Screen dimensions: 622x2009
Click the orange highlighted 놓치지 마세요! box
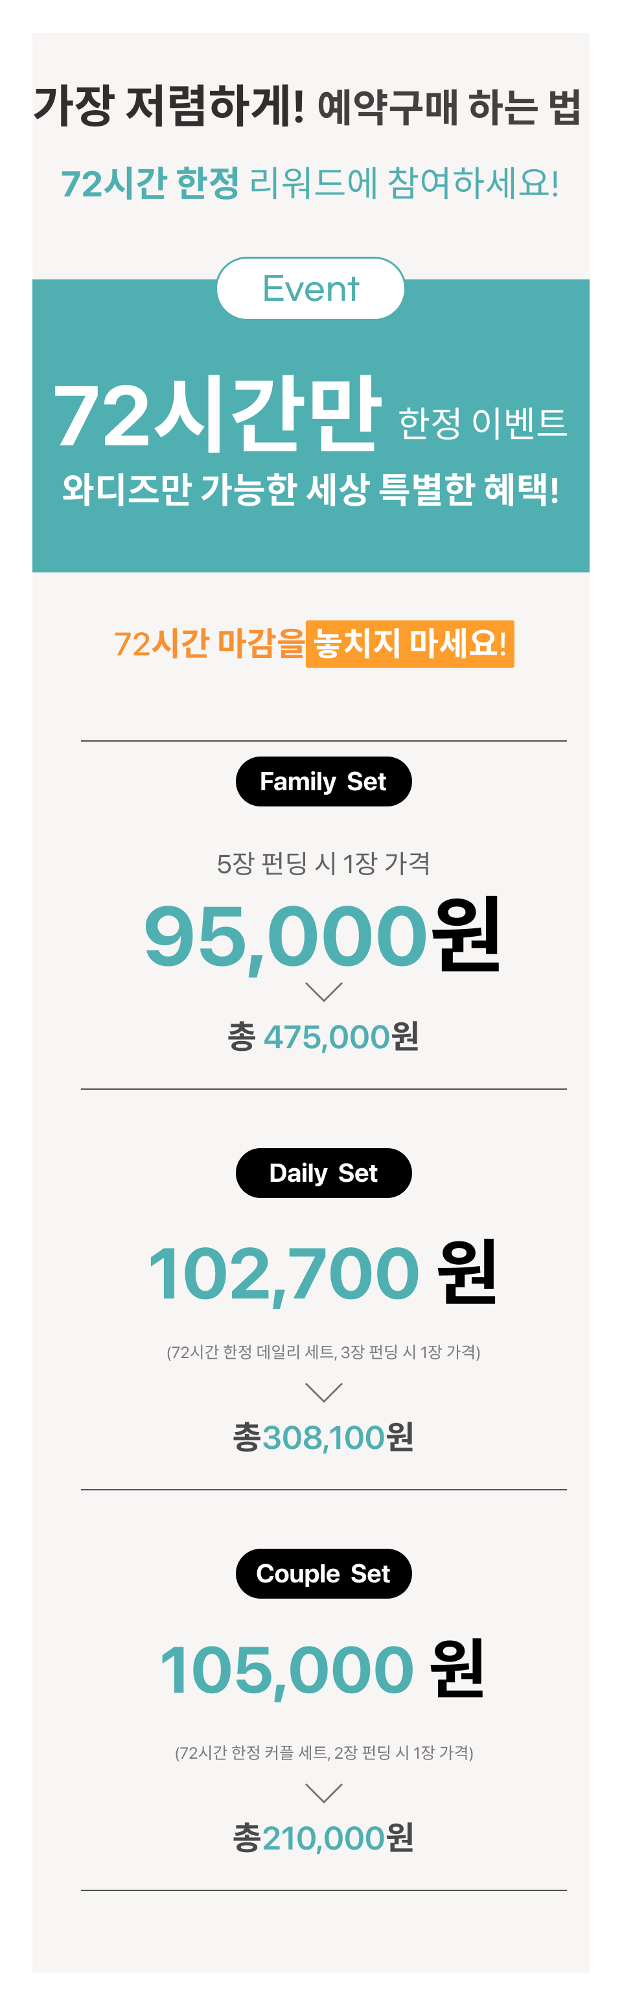coord(410,644)
